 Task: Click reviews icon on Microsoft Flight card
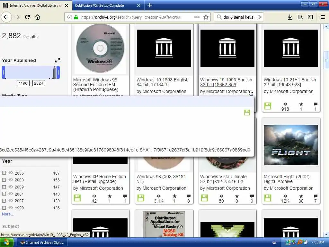pyautogui.click(x=316, y=196)
